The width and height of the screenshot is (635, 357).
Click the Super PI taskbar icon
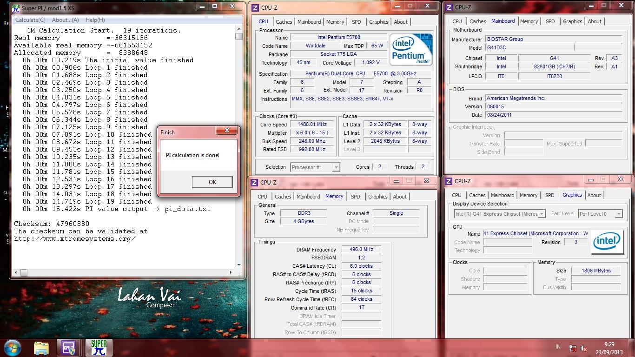(99, 348)
